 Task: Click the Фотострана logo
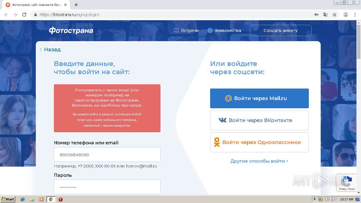(x=71, y=30)
